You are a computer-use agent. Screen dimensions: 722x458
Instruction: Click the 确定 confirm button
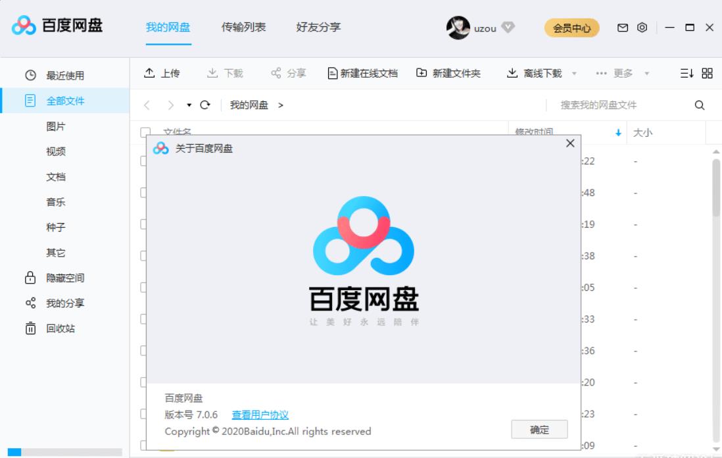(539, 430)
